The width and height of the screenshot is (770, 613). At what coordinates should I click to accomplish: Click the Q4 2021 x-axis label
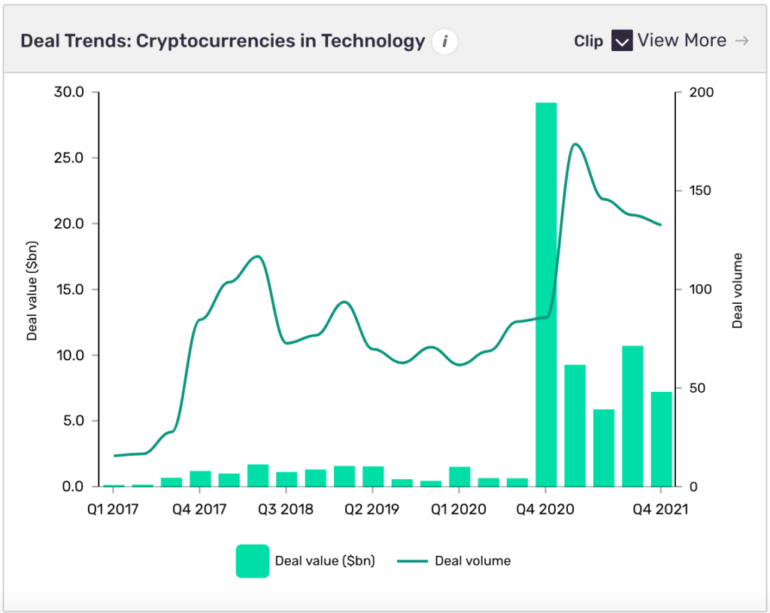pos(660,509)
